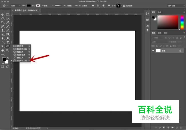Select the Move tool

coord(3,15)
